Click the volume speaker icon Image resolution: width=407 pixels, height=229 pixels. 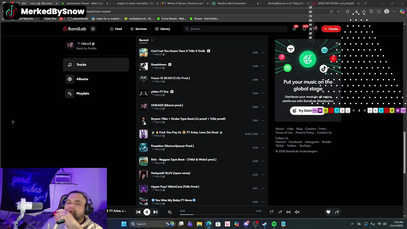[x=297, y=212]
